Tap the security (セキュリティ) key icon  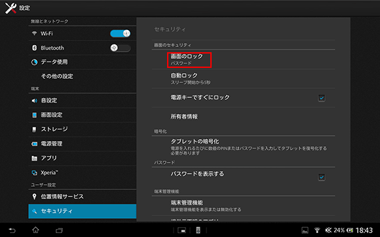click(34, 211)
